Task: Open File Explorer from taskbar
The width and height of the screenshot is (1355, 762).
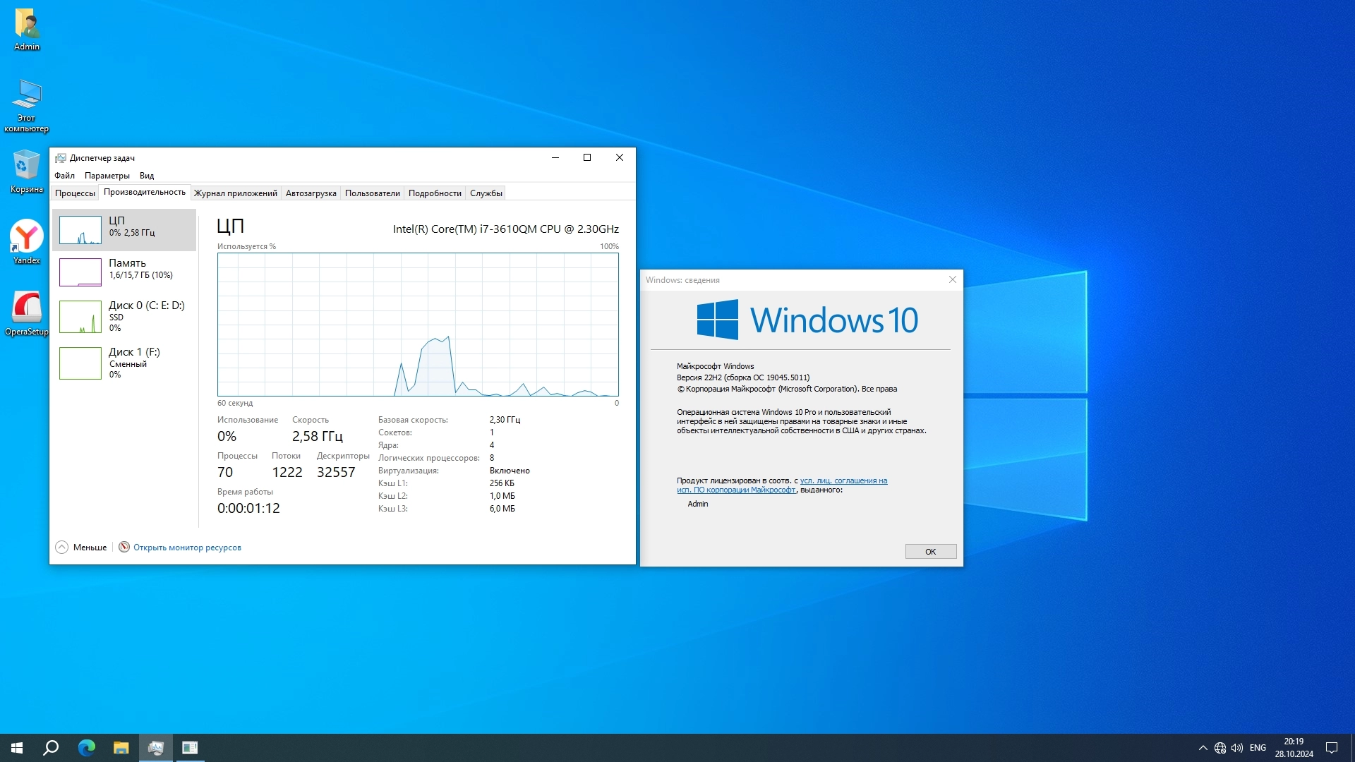Action: (121, 748)
